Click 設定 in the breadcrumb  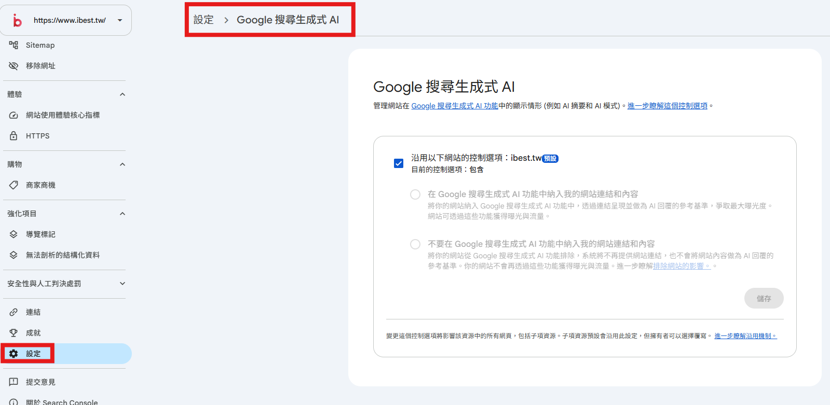[x=203, y=20]
